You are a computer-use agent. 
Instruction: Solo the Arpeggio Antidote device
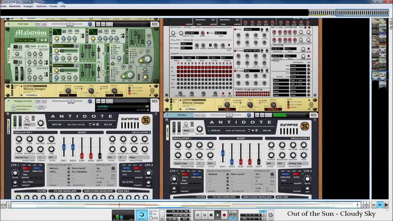(44, 101)
